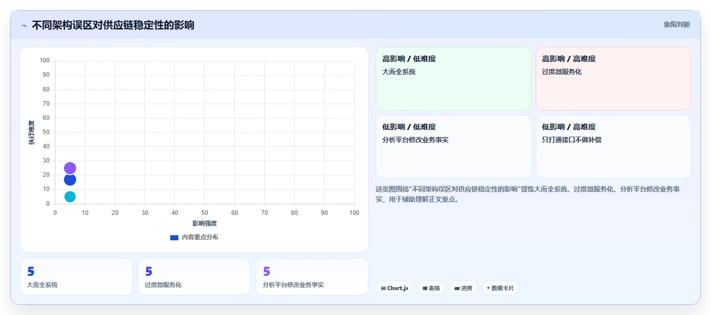Open the 高影响 / 低难度 quadrant card
Image resolution: width=711 pixels, height=315 pixels.
click(x=453, y=79)
